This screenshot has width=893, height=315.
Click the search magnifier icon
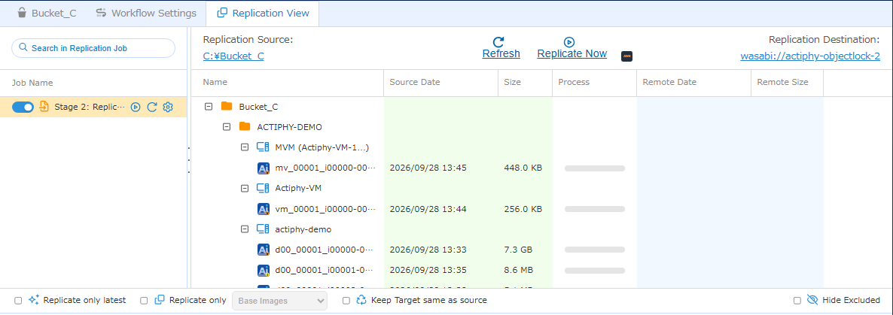23,48
